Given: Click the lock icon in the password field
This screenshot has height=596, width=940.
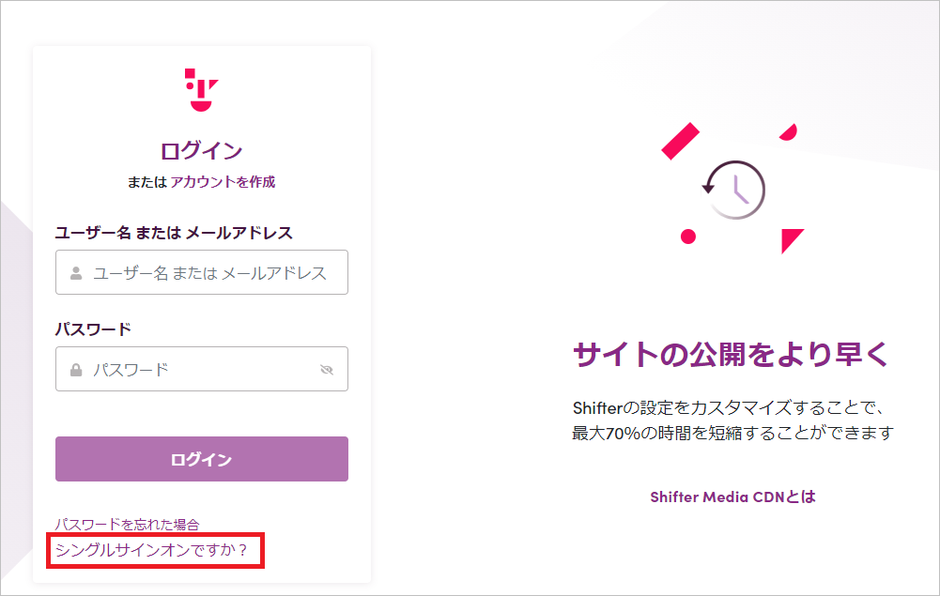Looking at the screenshot, I should (x=76, y=370).
